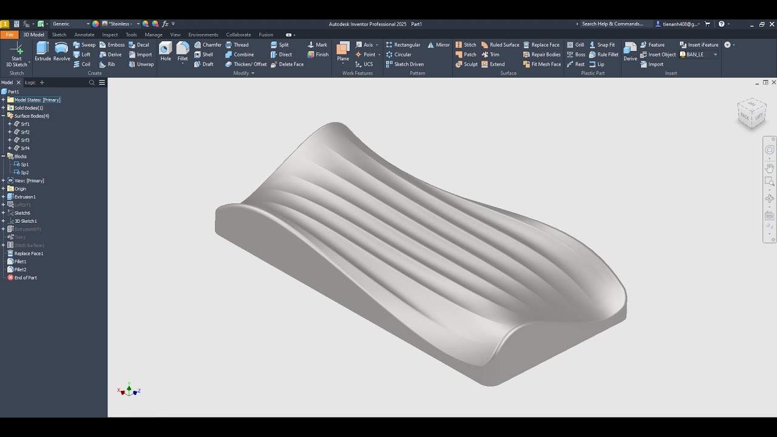Select the Combine tool
This screenshot has height=437, width=777.
[x=239, y=55]
